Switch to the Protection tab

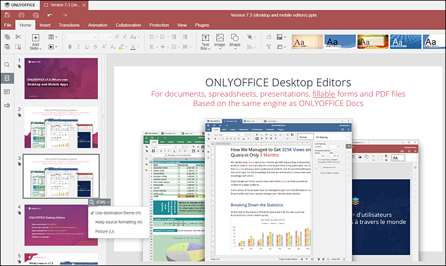[159, 25]
